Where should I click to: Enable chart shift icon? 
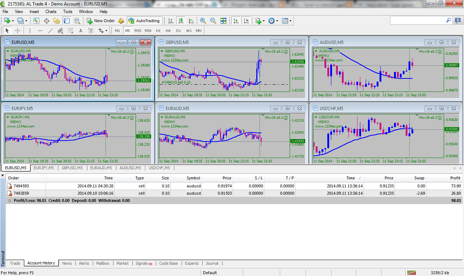click(x=246, y=21)
